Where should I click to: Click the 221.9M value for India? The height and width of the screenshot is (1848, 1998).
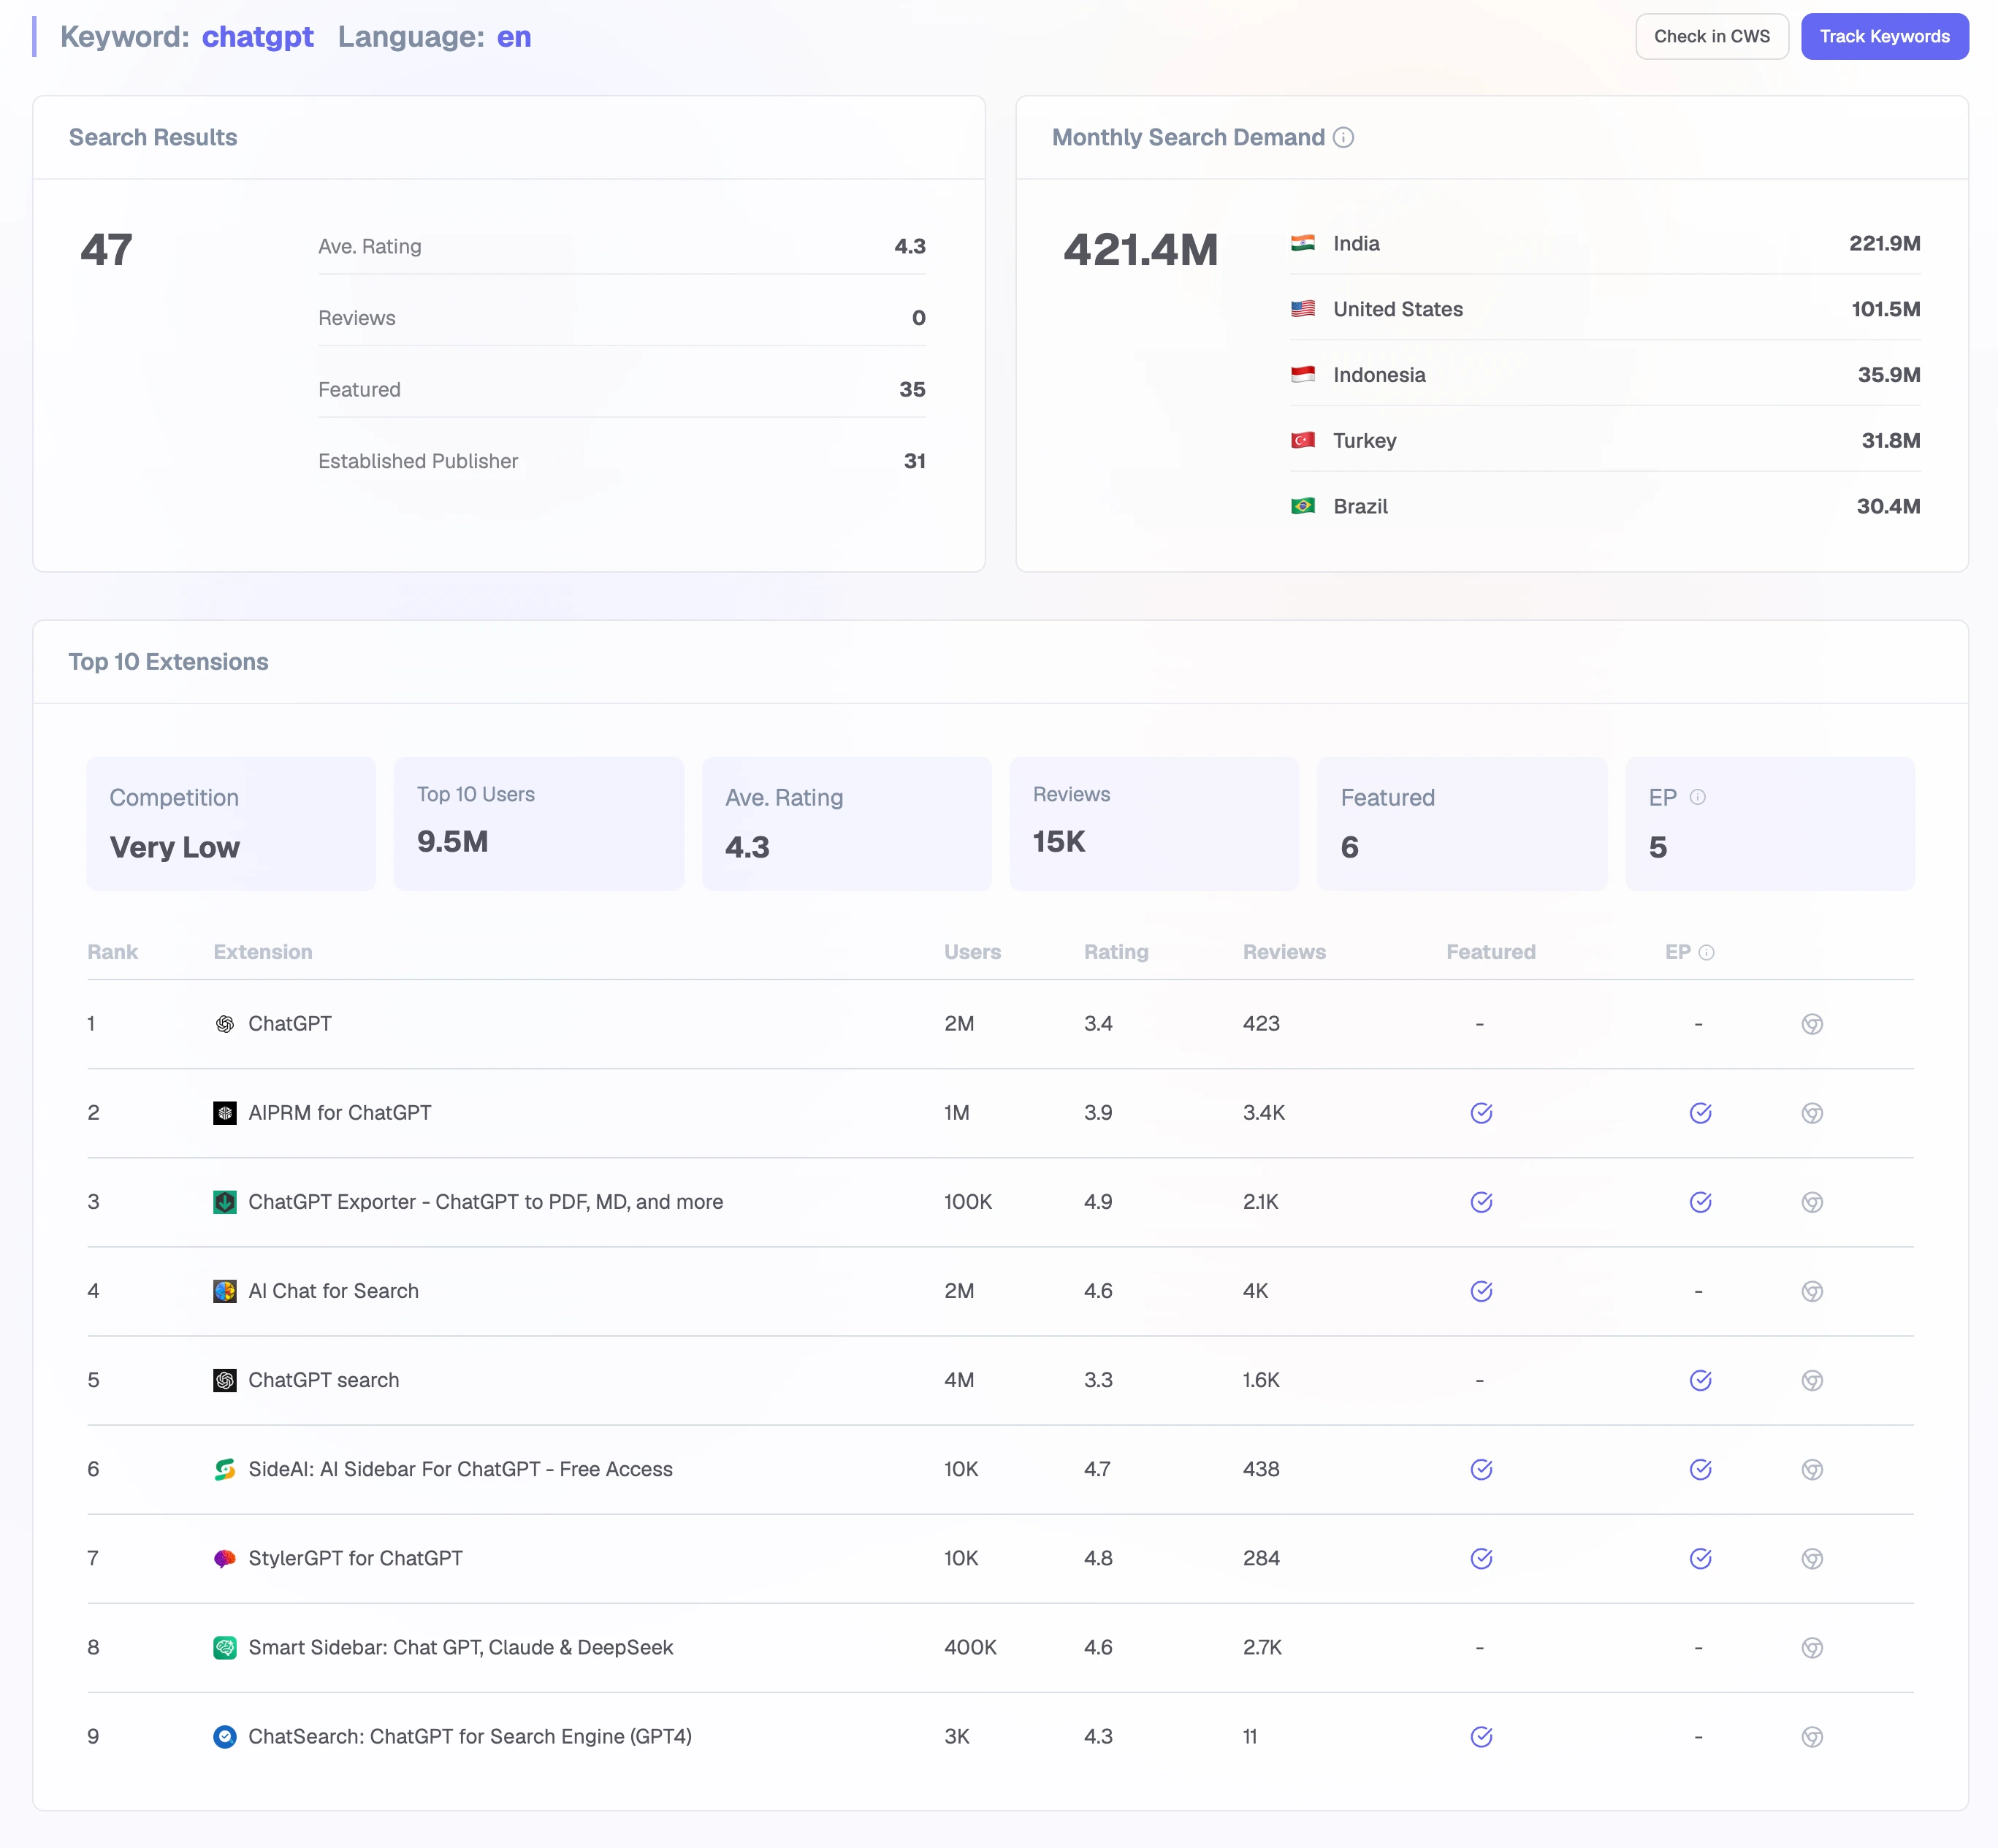pos(1884,243)
